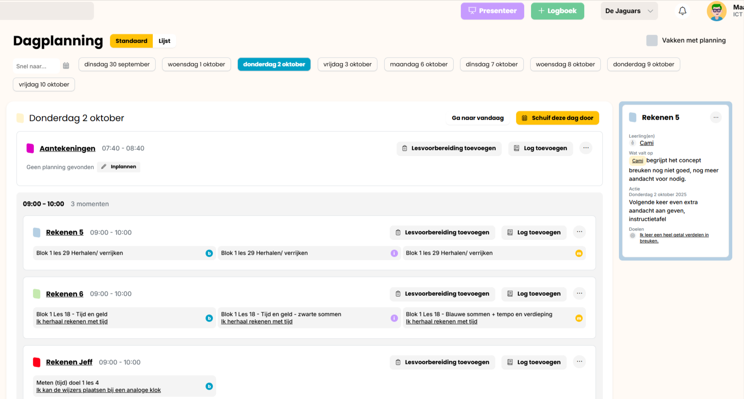Open the De Jaguars group dropdown
The height and width of the screenshot is (399, 744).
(x=629, y=11)
